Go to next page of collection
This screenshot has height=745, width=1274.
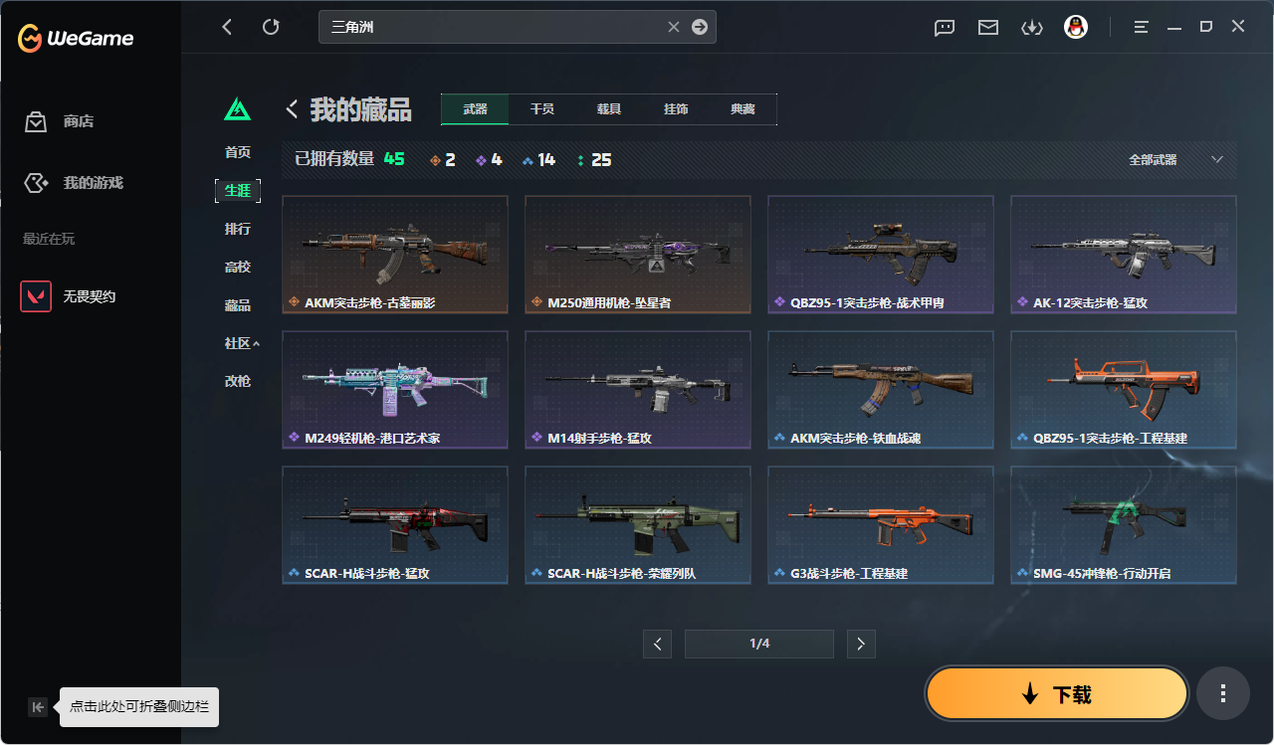point(861,644)
